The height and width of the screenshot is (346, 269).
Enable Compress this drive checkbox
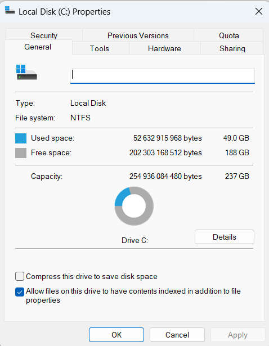[x=20, y=276]
